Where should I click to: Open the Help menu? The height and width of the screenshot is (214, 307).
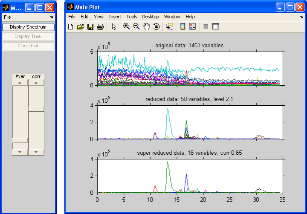[190, 17]
